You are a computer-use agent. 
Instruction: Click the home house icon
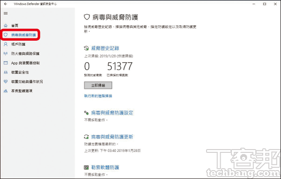6,26
